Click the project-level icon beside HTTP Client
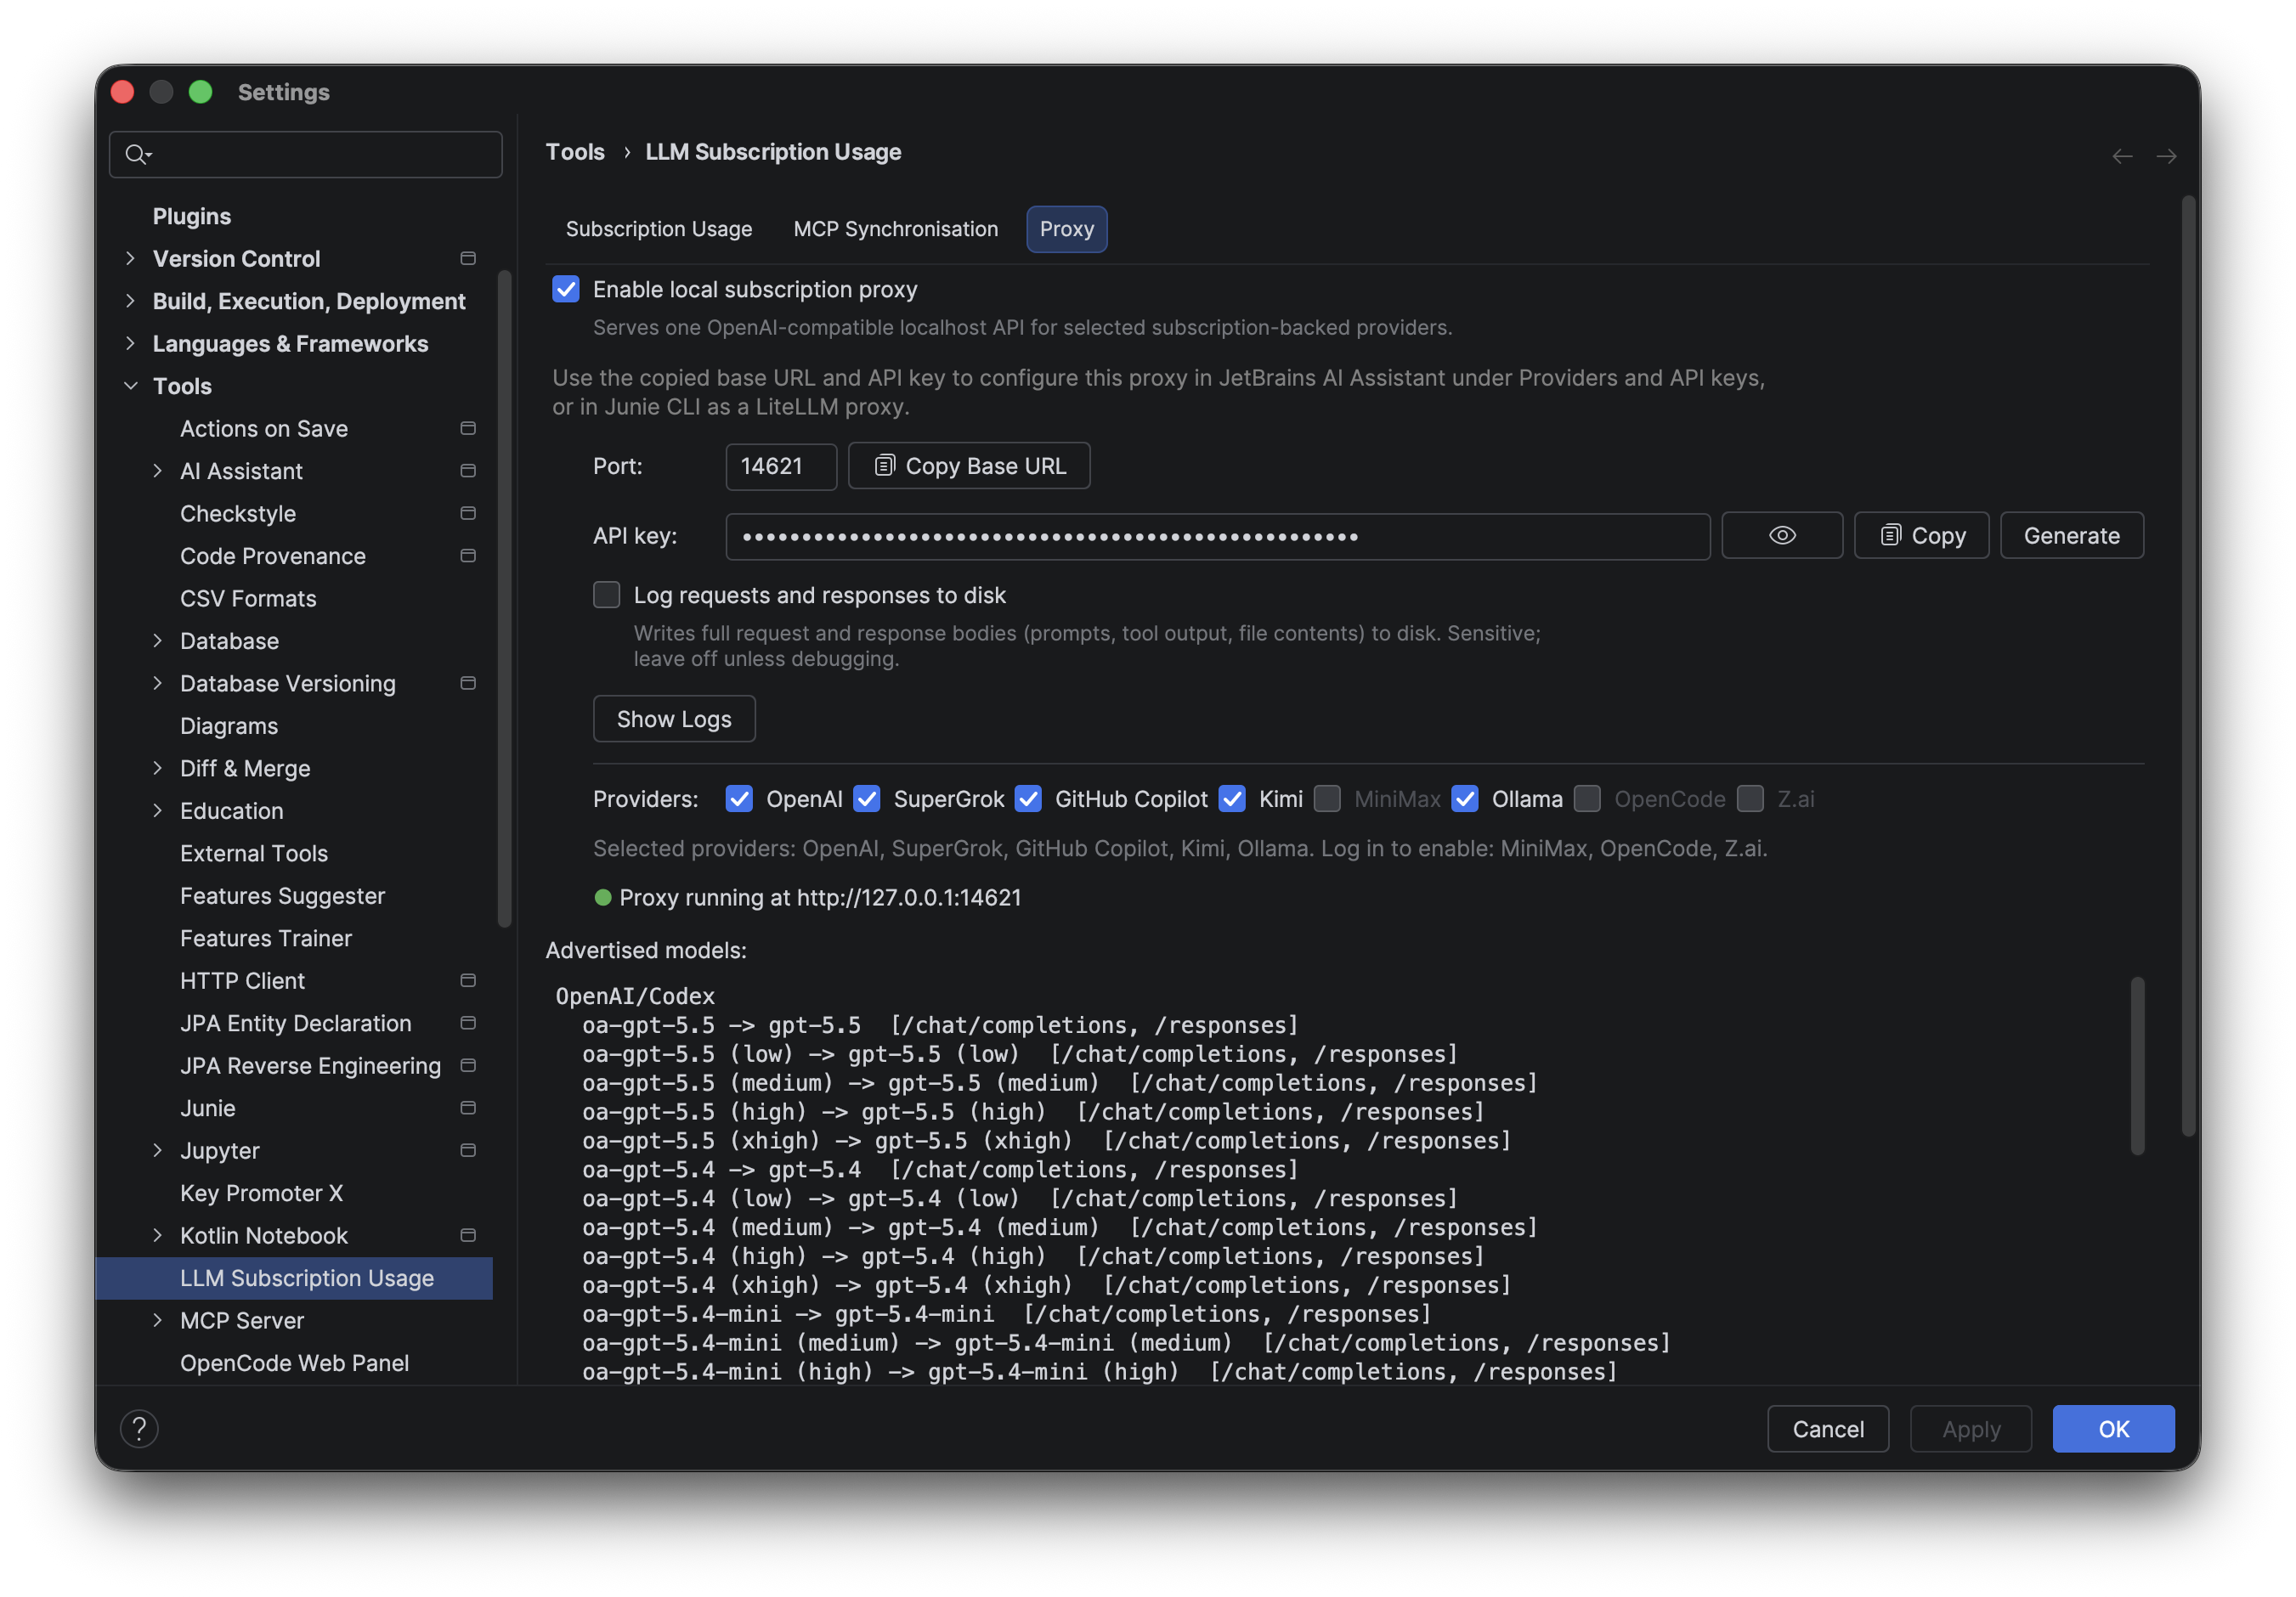The image size is (2296, 1597). (x=467, y=980)
